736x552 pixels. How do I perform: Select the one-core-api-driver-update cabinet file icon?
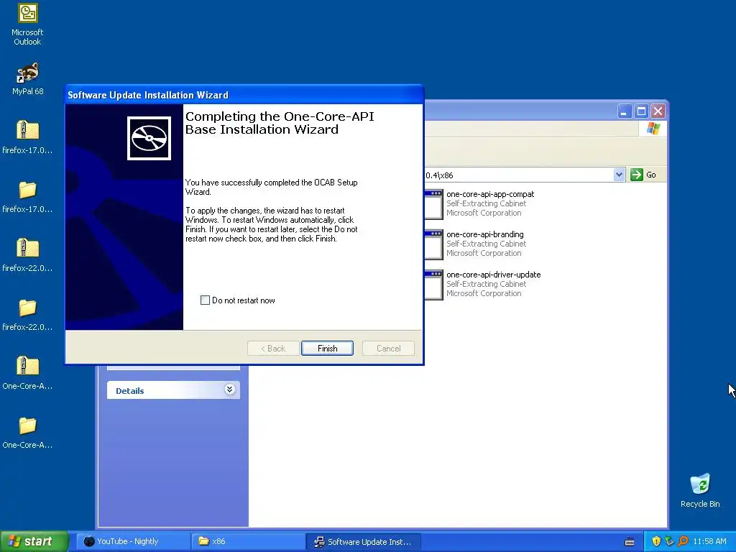click(433, 285)
